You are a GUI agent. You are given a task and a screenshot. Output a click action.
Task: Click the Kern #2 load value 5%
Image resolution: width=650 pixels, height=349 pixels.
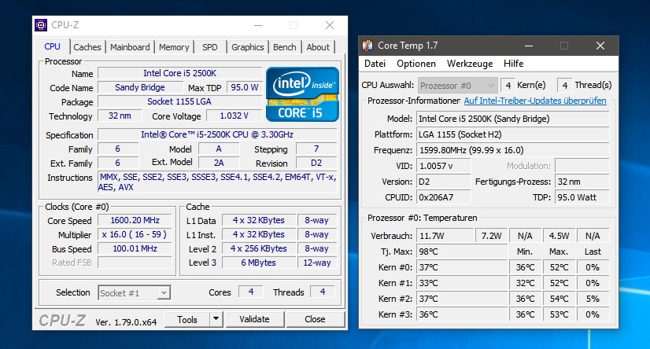[x=593, y=299]
